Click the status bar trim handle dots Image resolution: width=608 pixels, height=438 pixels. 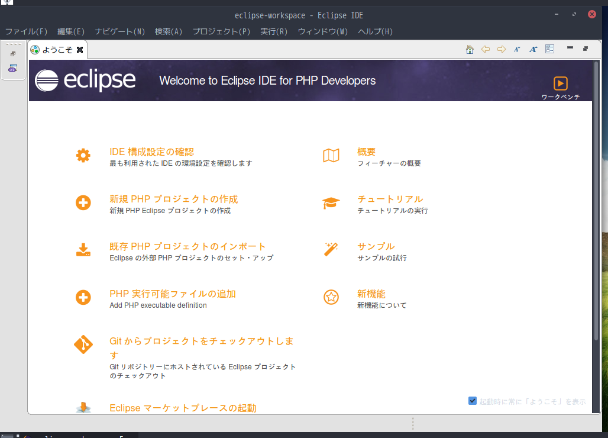413,424
